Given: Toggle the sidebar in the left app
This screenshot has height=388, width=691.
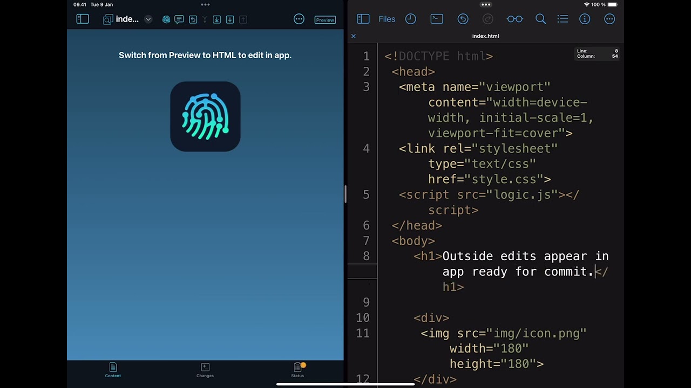Looking at the screenshot, I should (83, 19).
